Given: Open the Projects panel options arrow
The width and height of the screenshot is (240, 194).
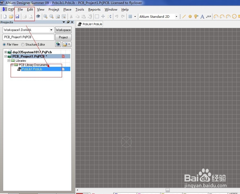Looking at the screenshot, I should pyautogui.click(x=64, y=22).
